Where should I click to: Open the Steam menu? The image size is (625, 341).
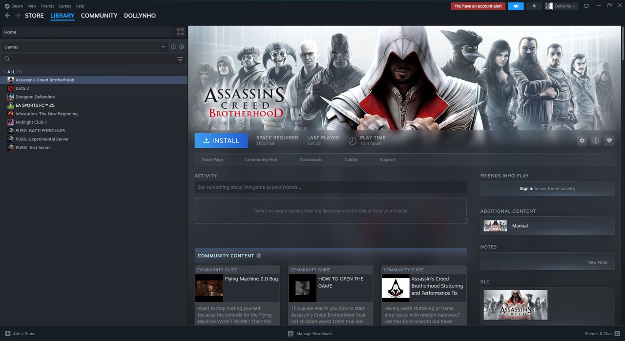tap(17, 6)
